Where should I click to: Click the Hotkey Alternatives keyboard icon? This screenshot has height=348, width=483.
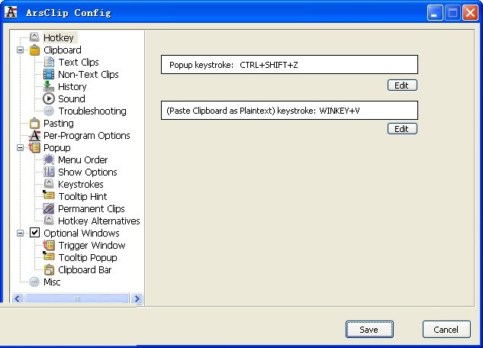point(49,221)
